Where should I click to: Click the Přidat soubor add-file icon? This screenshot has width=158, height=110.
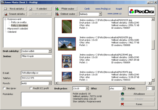(x=57, y=9)
